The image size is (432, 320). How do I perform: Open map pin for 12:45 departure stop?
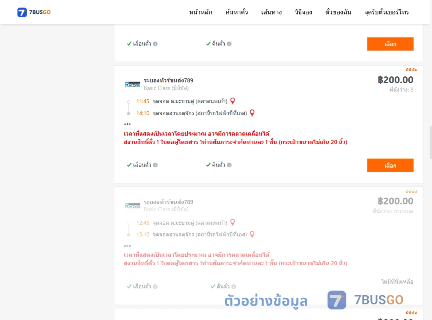click(233, 222)
